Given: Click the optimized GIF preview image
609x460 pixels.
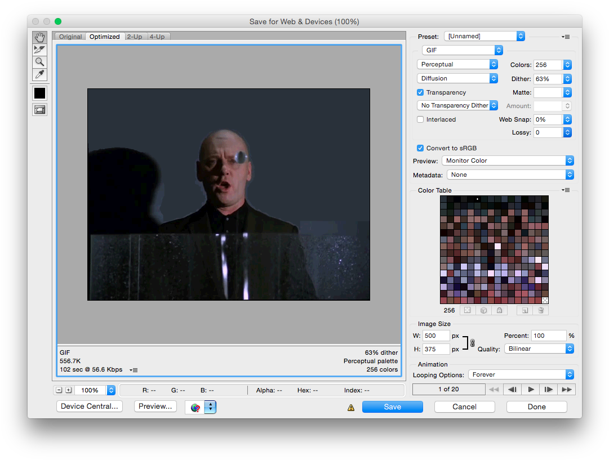Looking at the screenshot, I should tap(229, 194).
